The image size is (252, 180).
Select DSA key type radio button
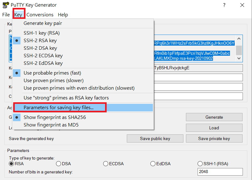pos(64,164)
